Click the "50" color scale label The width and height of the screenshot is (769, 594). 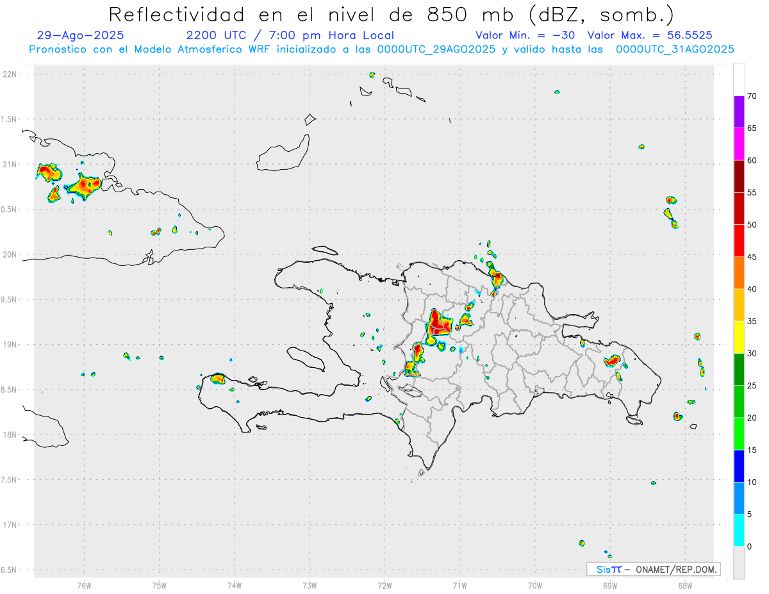point(752,225)
